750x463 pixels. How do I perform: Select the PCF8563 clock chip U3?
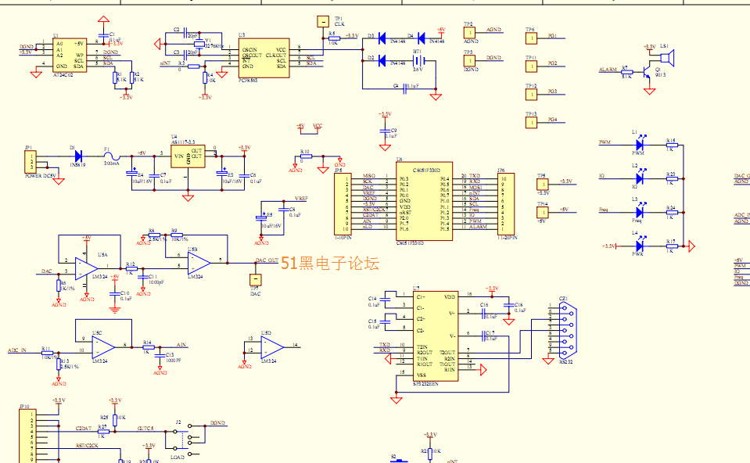pyautogui.click(x=264, y=58)
